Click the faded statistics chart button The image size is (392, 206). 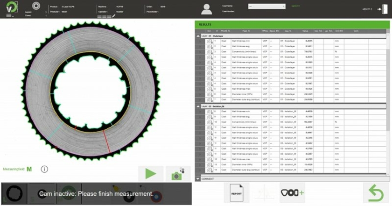click(265, 192)
